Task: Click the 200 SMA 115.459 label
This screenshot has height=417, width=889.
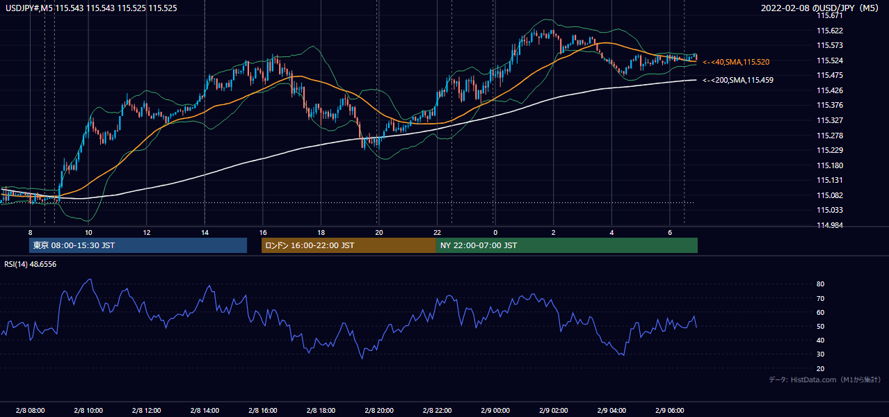Action: coord(738,80)
